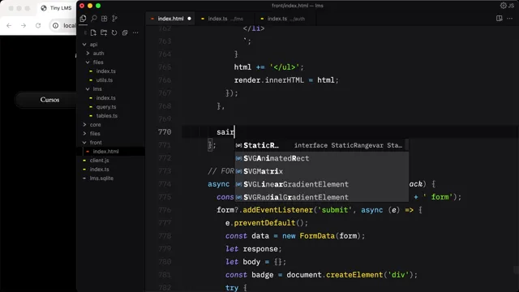This screenshot has height=292, width=519.
Task: Click the word 'sair' on line 770
Action: (x=225, y=131)
